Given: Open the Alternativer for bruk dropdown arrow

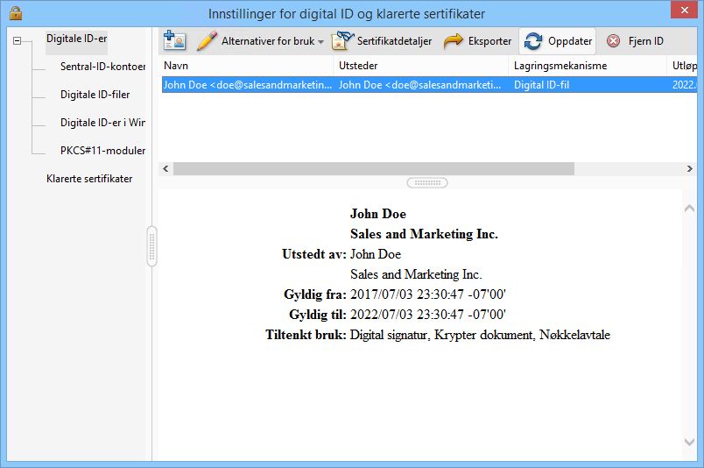Looking at the screenshot, I should point(320,42).
